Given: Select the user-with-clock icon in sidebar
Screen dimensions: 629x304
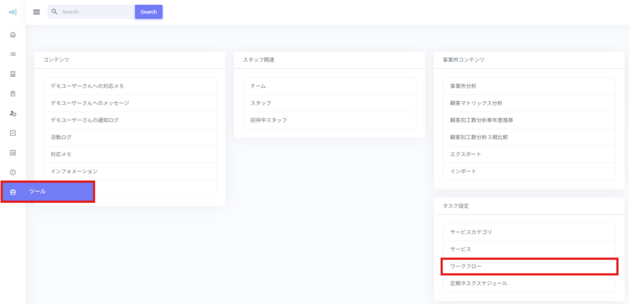Looking at the screenshot, I should [x=13, y=113].
